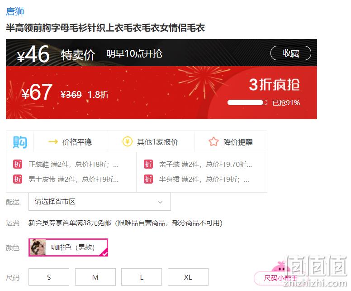351x291 pixels.
Task: Open the 其他1家报价 tab
Action: tap(150, 141)
